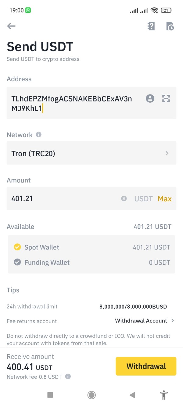Tap the Address input field
This screenshot has width=183, height=406.
click(73, 103)
